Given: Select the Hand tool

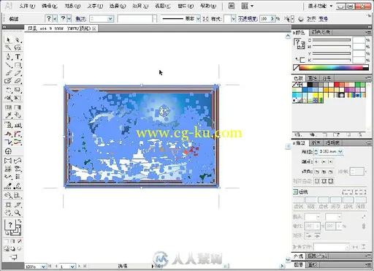Looking at the screenshot, I should (9, 213).
